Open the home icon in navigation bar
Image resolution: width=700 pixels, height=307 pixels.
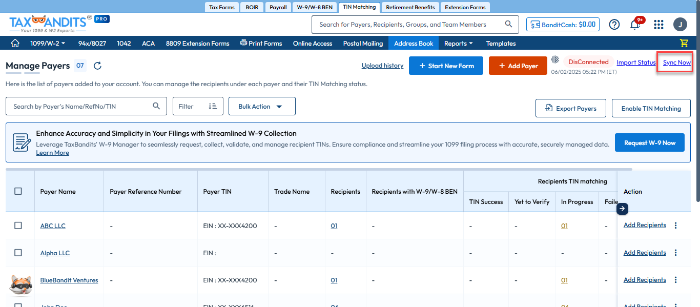tap(15, 43)
